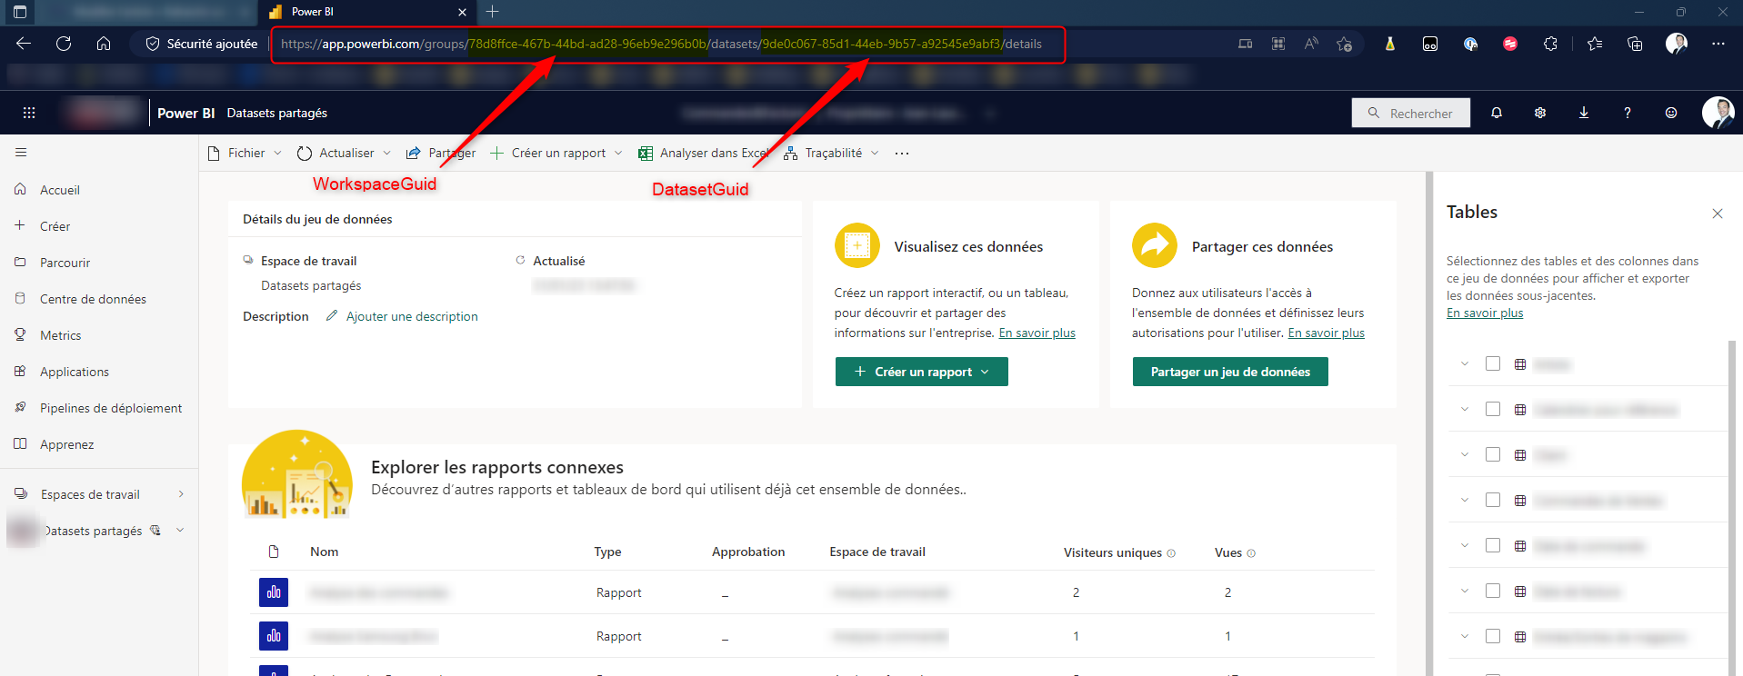Viewport: 1743px width, 676px height.
Task: Click the green Créer un rapport button
Action: [922, 372]
